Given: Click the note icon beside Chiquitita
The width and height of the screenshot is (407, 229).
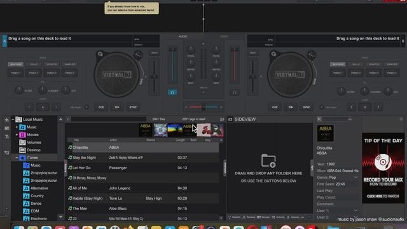Looking at the screenshot, I should tap(70, 147).
